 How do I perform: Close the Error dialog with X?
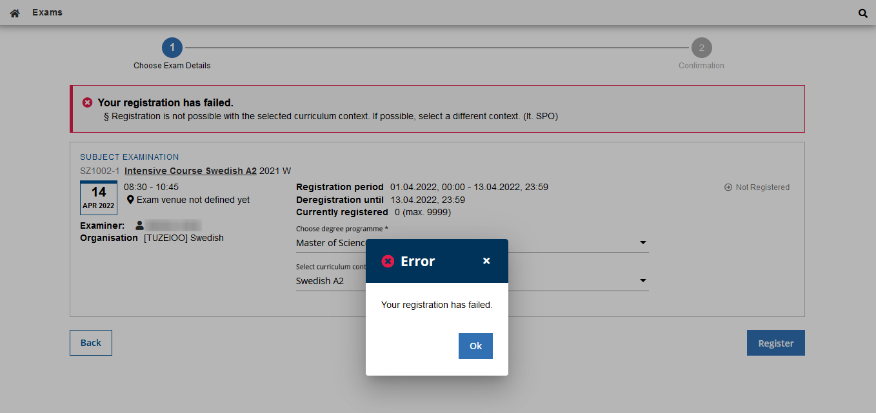click(486, 261)
